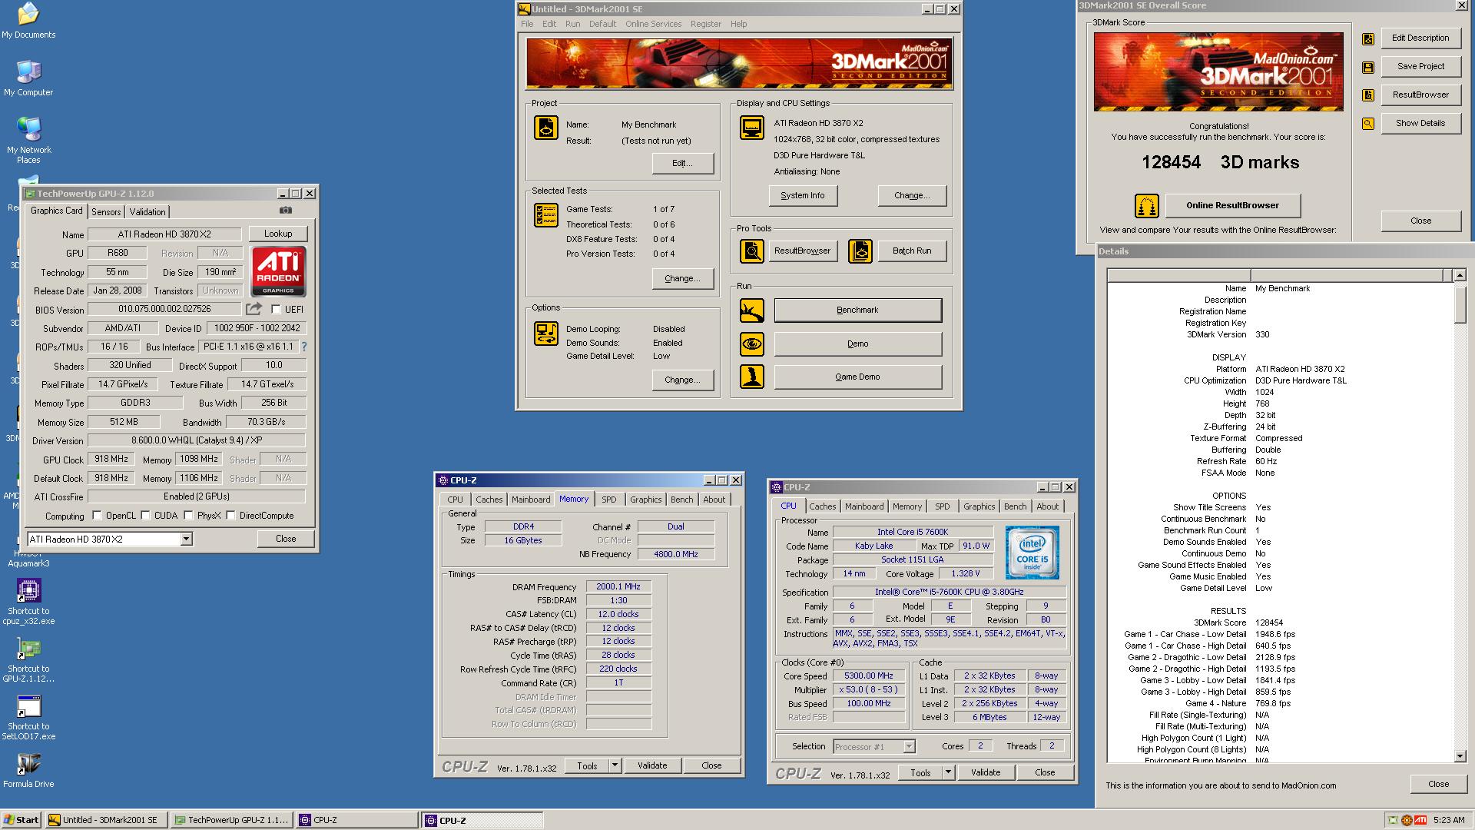
Task: Toggle PhysX computing checkbox
Action: click(x=188, y=516)
